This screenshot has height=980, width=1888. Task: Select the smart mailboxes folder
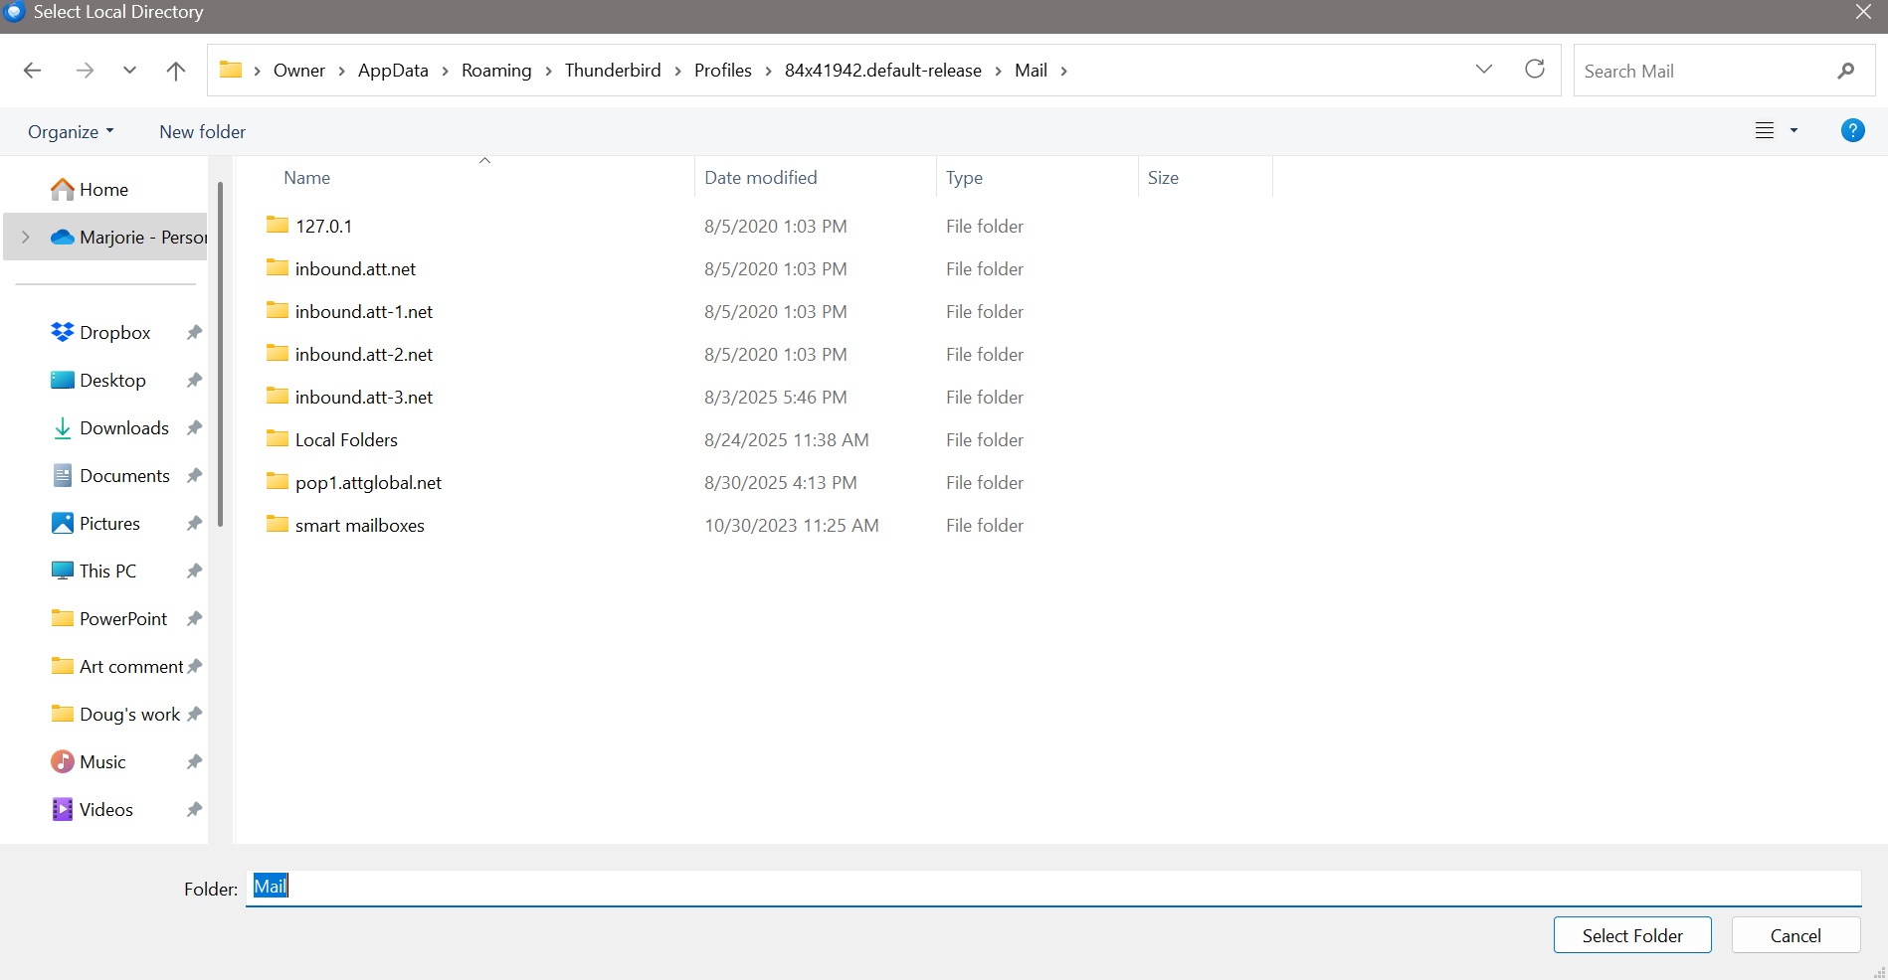[359, 525]
